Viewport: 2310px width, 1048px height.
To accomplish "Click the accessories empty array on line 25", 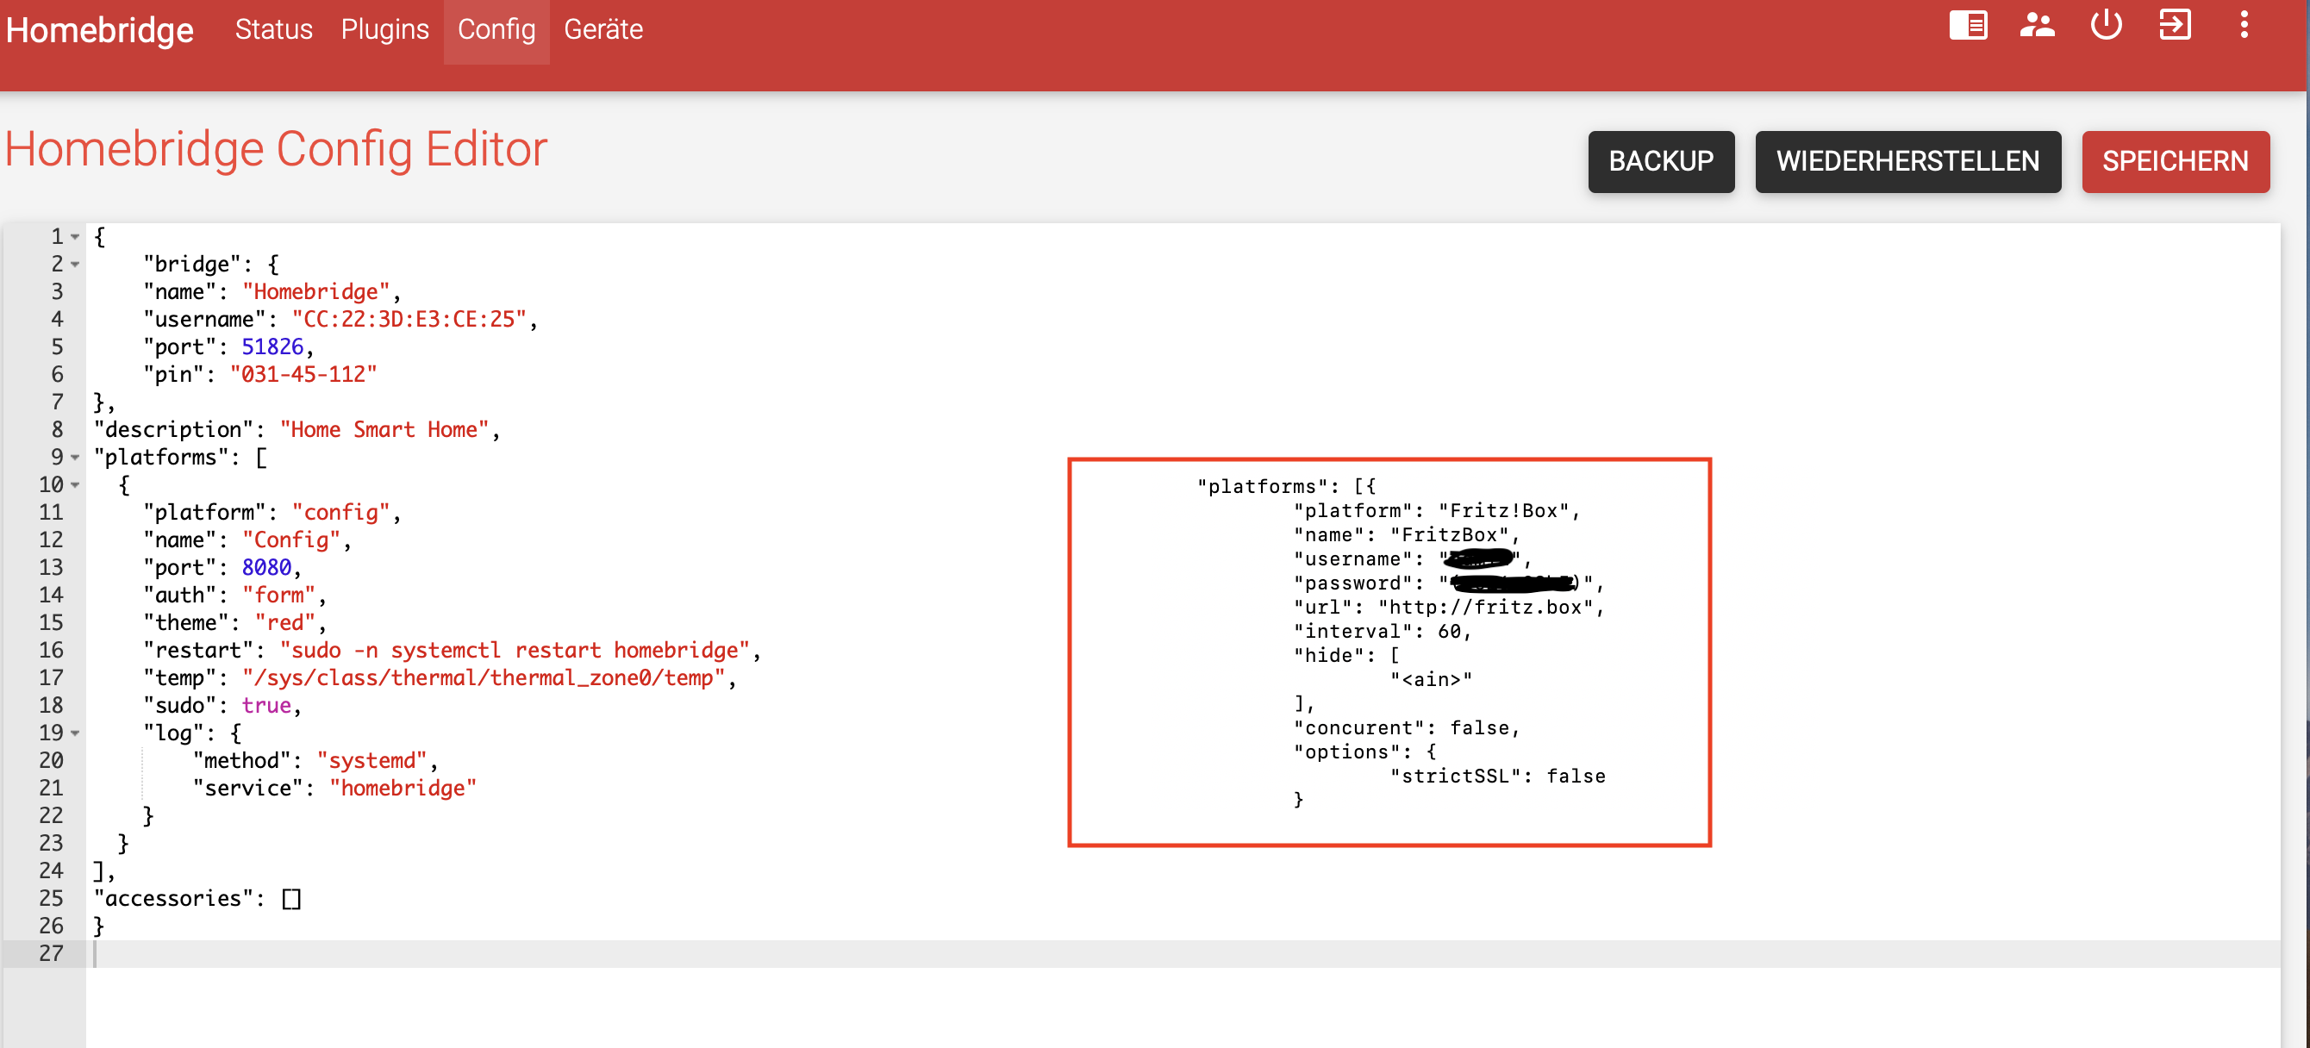I will coord(291,899).
